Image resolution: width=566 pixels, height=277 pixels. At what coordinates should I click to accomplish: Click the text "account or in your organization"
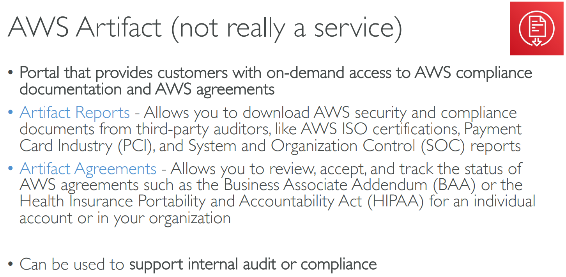125,218
